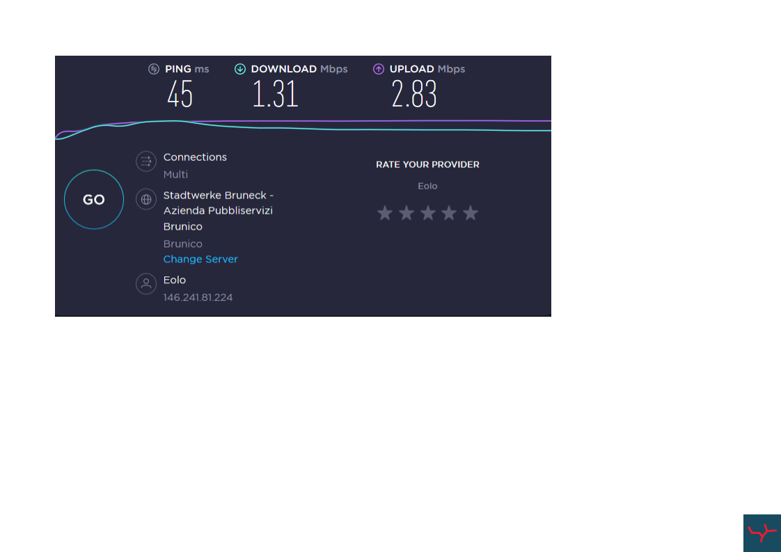Click the Connections mode icon

tap(146, 161)
